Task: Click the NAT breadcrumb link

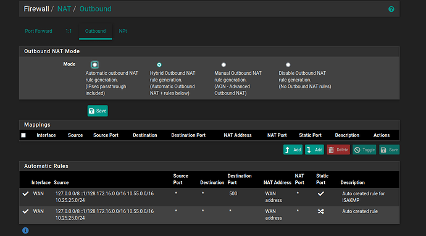Action: [64, 9]
